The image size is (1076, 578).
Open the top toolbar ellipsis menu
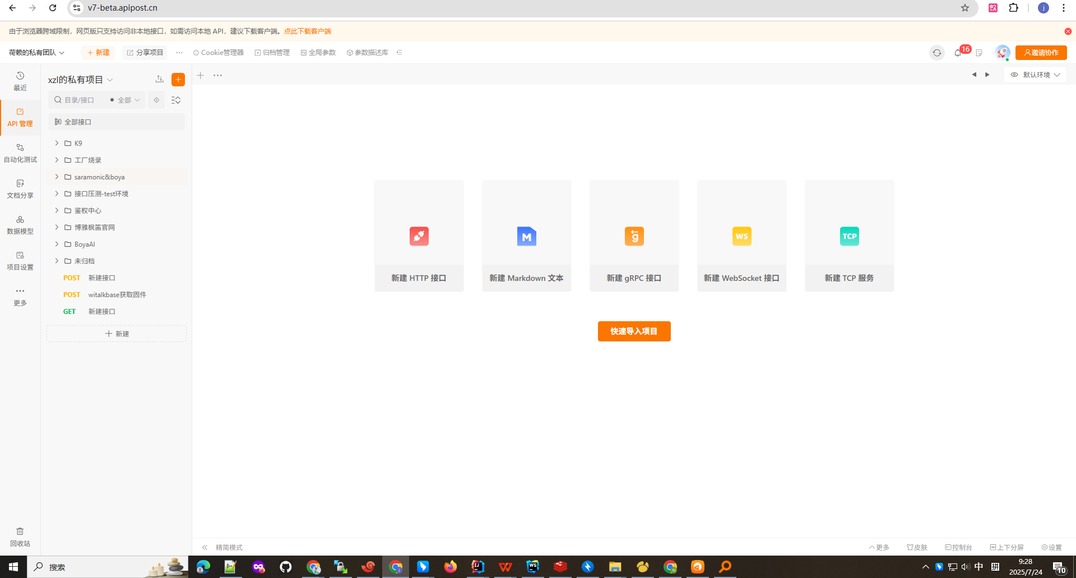pos(179,53)
